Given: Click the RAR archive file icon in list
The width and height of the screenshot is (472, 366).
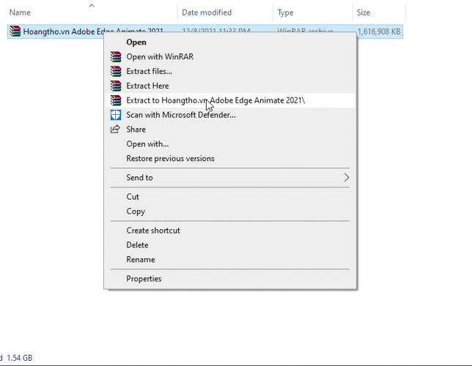Looking at the screenshot, I should pyautogui.click(x=15, y=31).
